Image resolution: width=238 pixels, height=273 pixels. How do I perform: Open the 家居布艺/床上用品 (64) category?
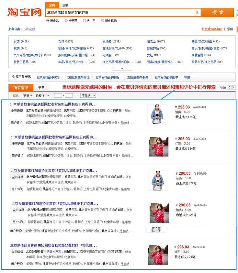click(x=207, y=62)
